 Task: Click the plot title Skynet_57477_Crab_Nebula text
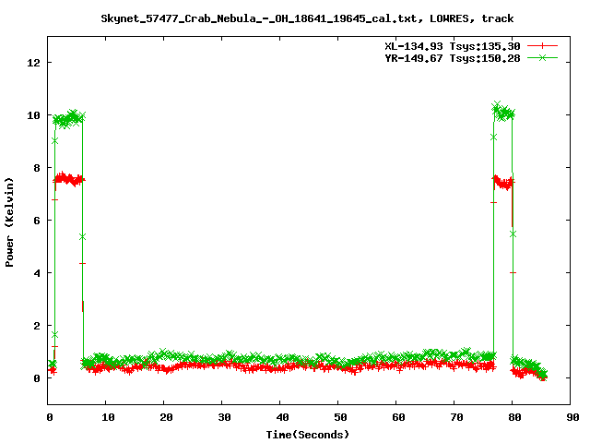tap(307, 18)
